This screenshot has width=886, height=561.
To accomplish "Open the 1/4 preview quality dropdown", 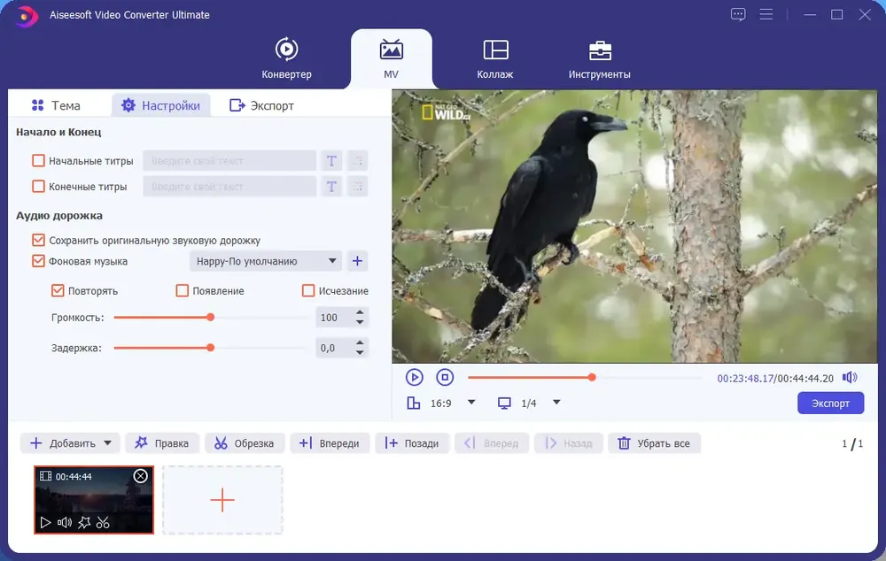I will click(556, 403).
